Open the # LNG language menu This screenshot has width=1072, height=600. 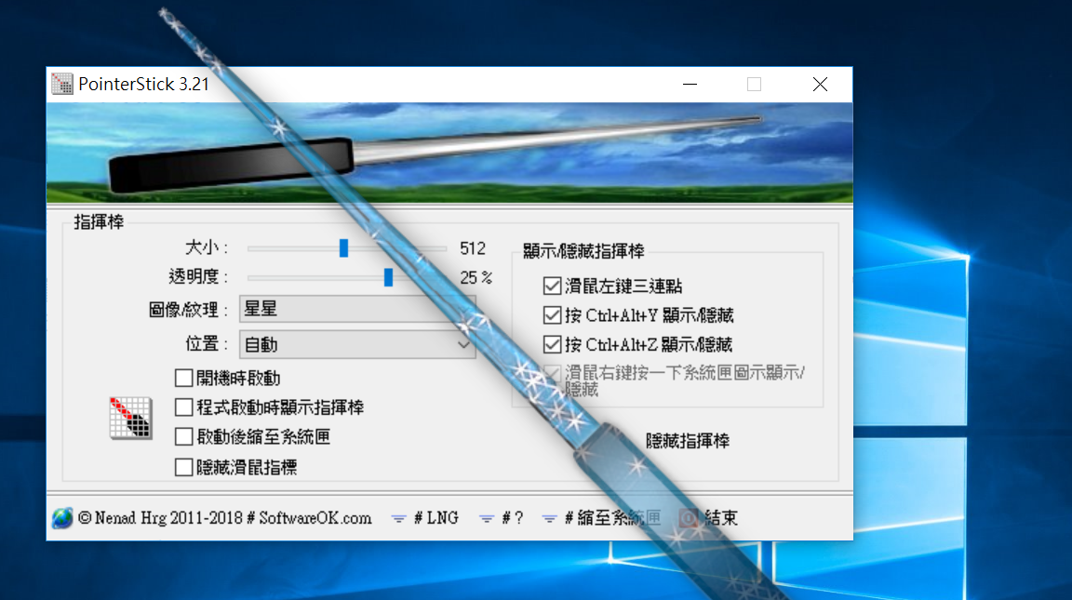(435, 518)
